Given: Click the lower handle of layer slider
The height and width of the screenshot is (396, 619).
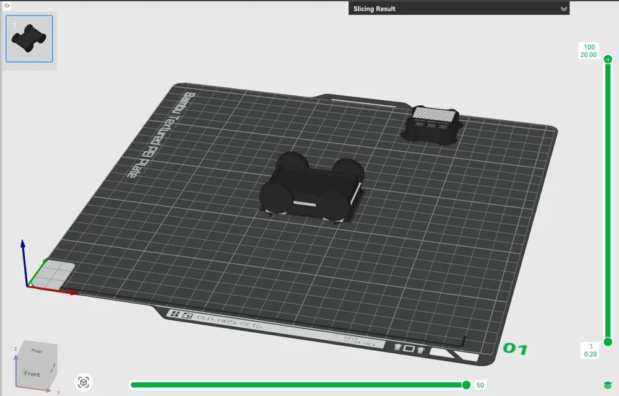Looking at the screenshot, I should 608,341.
